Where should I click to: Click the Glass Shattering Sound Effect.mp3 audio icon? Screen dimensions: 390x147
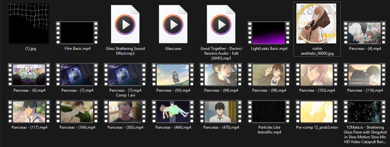(125, 24)
